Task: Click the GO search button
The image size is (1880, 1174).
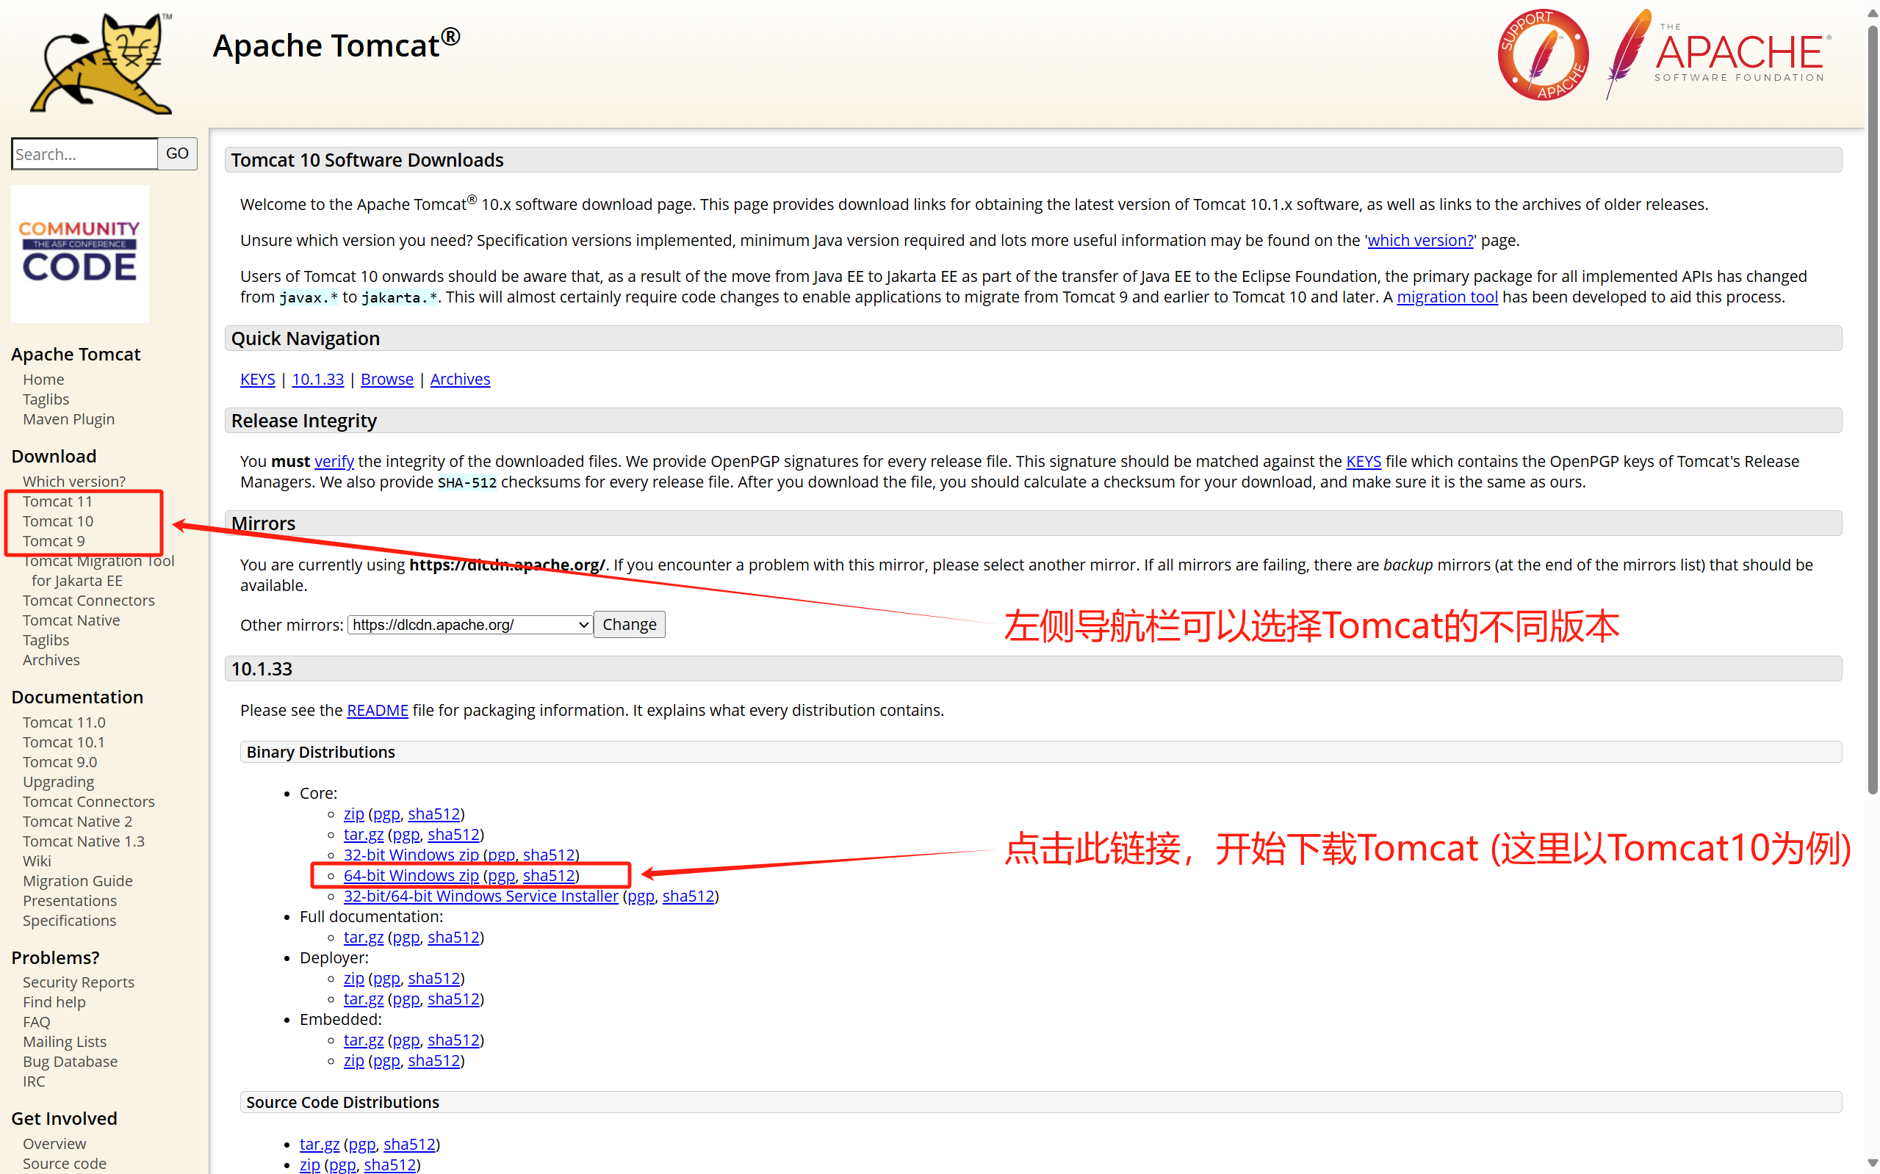Action: click(x=177, y=153)
